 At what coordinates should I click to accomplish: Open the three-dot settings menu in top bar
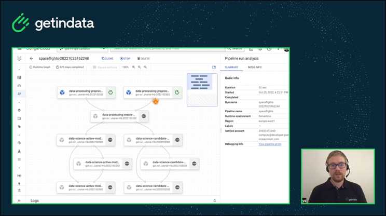(278, 49)
